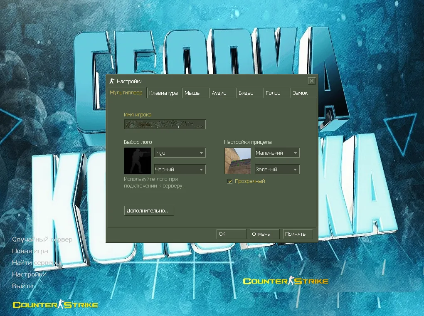Click the Counter-Strike icon in dialog title
This screenshot has width=424, height=316.
pos(112,81)
